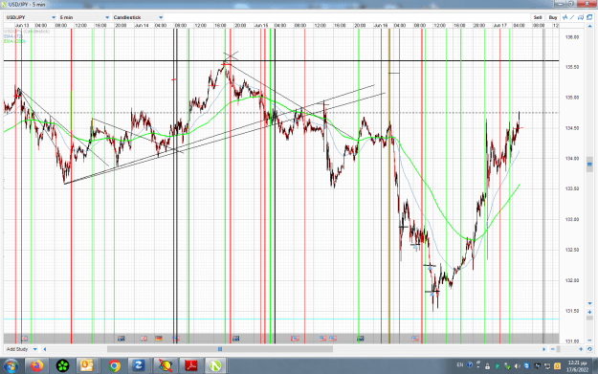Screen dimensions: 598x374
Task: Open Firefox from the taskbar
Action: pos(36,366)
